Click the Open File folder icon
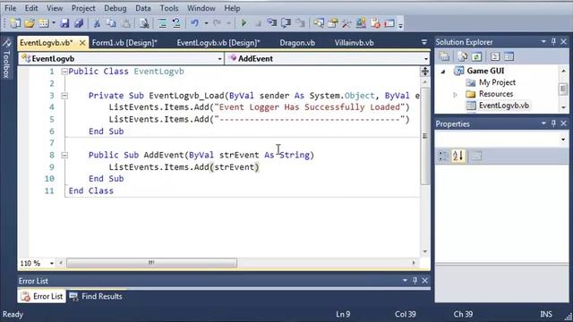Screen dimensions: 573x322 click(x=30, y=23)
